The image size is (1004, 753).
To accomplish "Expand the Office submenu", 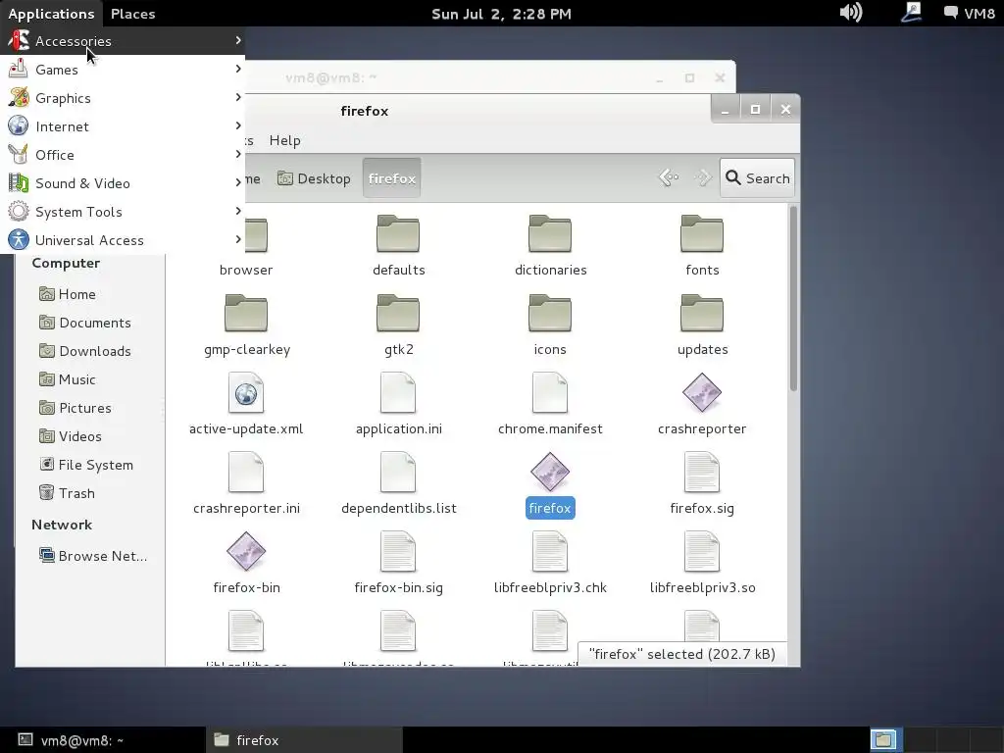I will tap(123, 155).
